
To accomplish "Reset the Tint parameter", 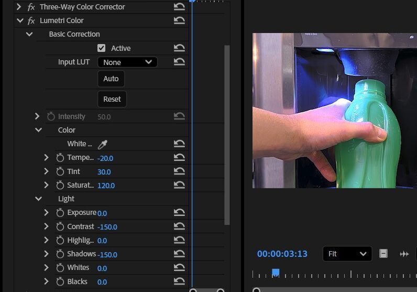I will tap(179, 171).
